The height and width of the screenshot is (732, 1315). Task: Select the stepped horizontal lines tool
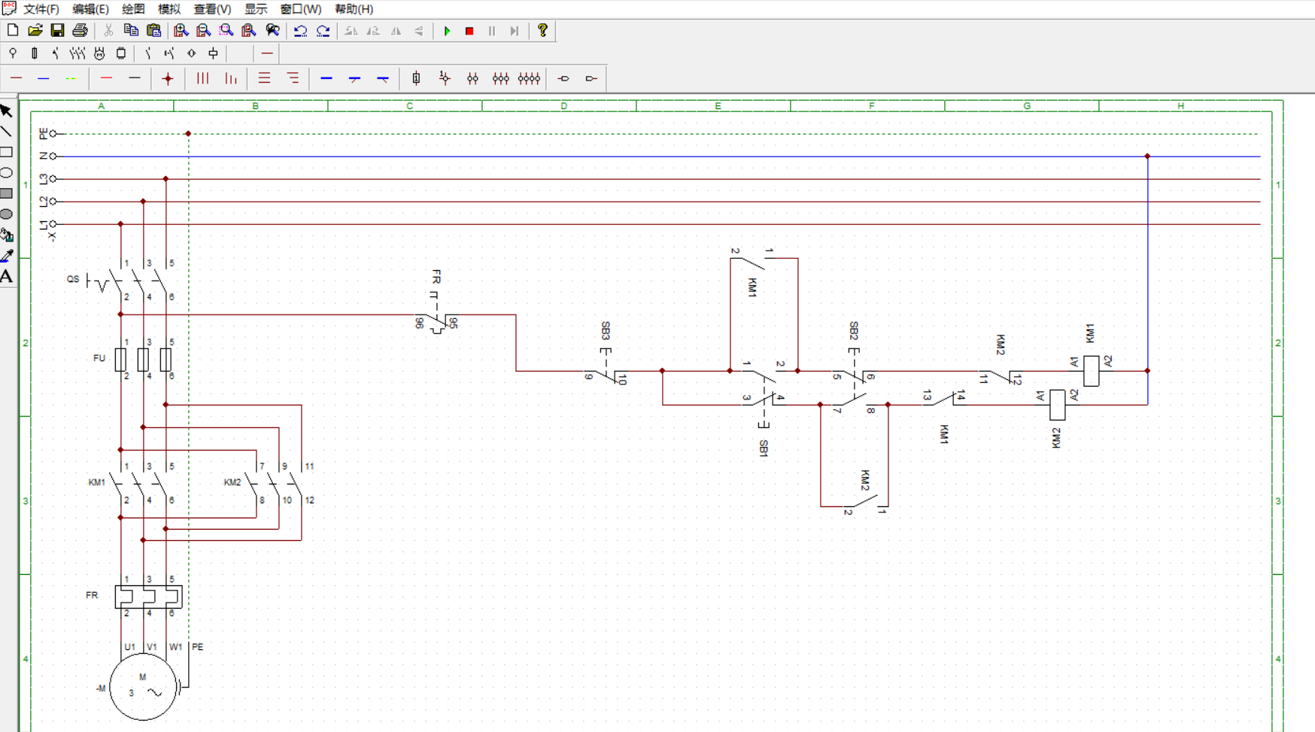pyautogui.click(x=293, y=78)
